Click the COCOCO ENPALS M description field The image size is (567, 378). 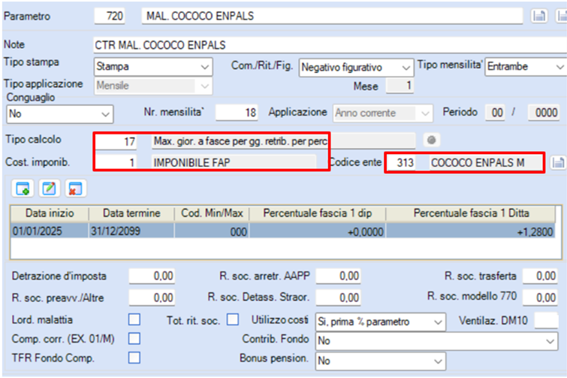(486, 162)
